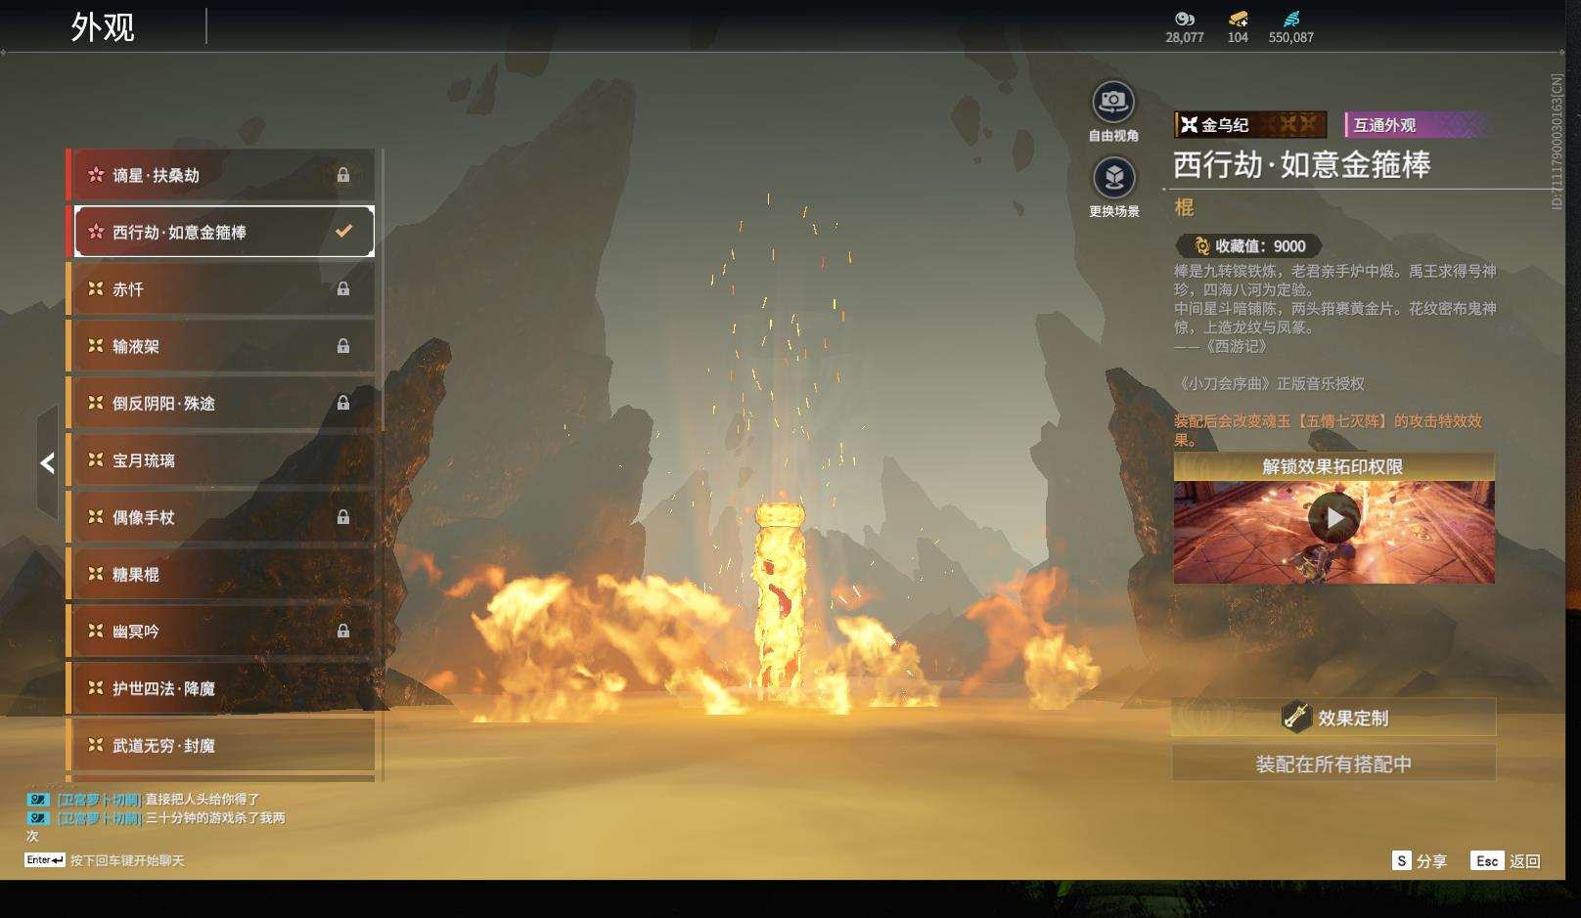Select the 糖果棍 skin entry

pyautogui.click(x=221, y=575)
